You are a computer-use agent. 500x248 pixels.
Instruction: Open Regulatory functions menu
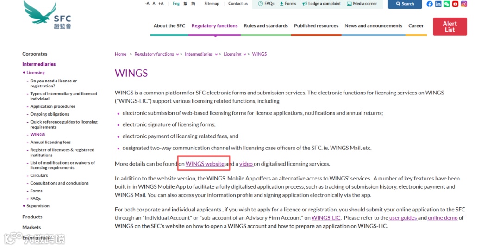coord(215,26)
